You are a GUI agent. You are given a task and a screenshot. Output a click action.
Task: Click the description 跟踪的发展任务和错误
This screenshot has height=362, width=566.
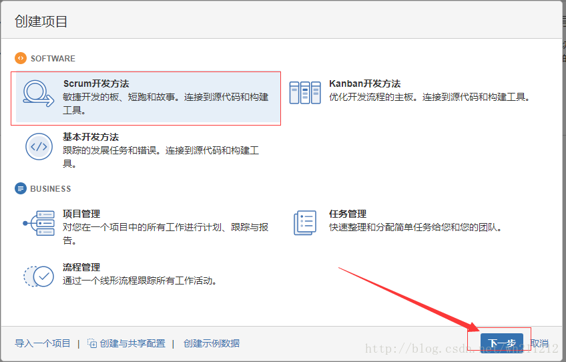(x=161, y=157)
